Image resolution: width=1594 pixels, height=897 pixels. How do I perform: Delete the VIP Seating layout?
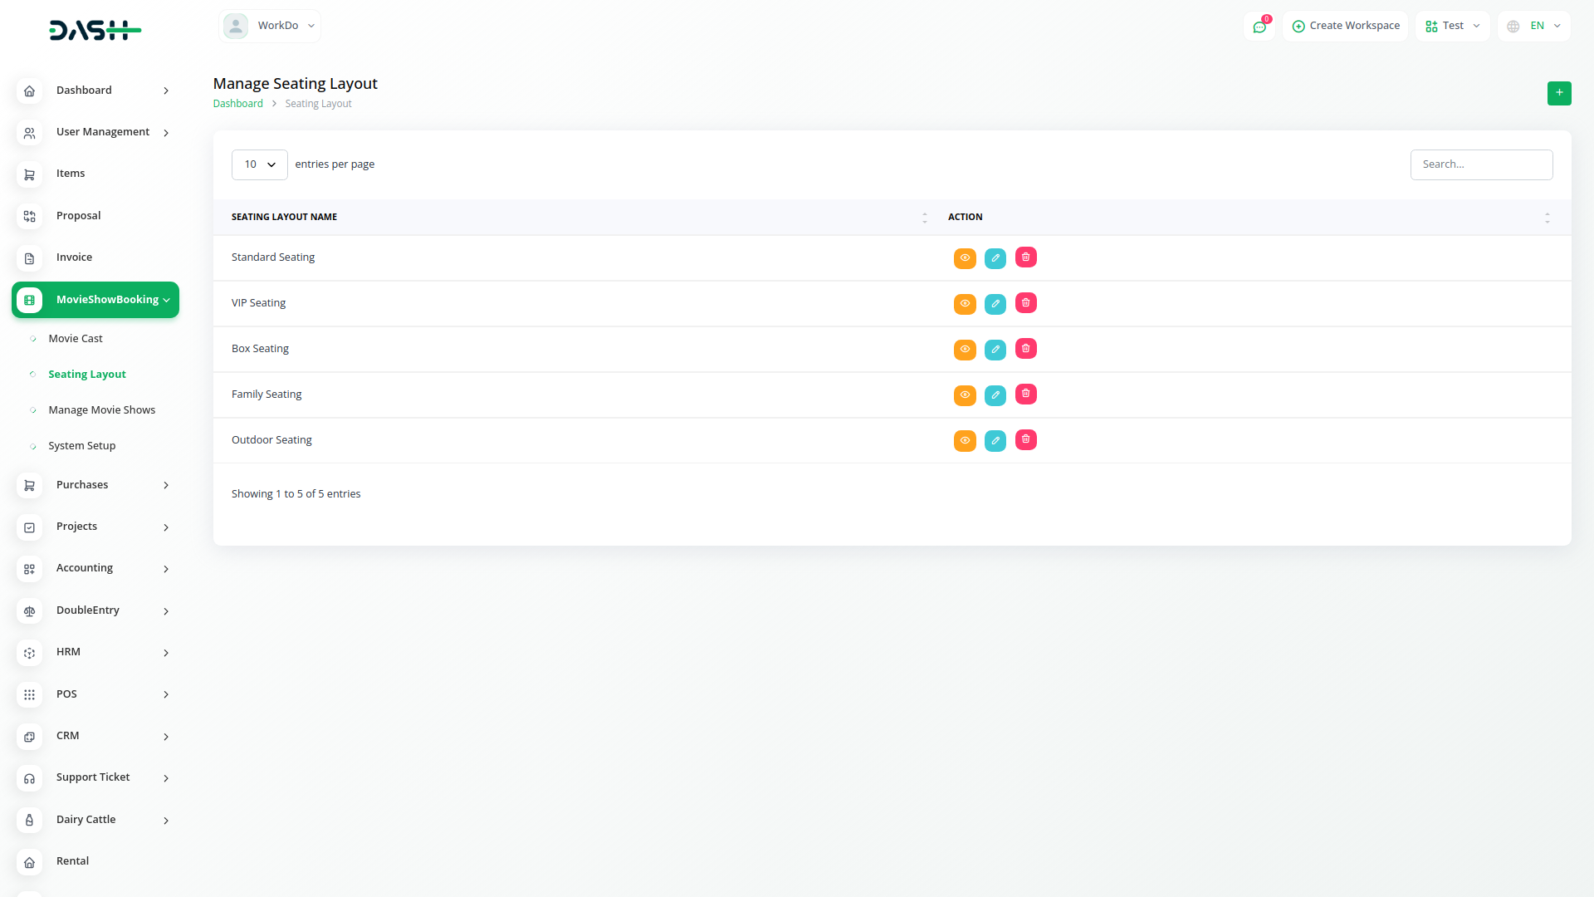(1025, 303)
